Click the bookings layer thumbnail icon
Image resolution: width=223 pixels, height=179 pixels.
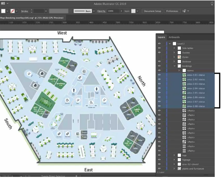point(179,66)
